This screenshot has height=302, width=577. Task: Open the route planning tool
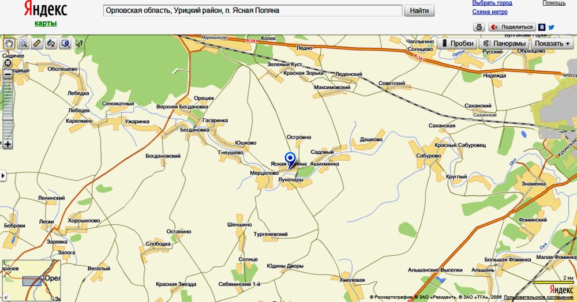[51, 43]
